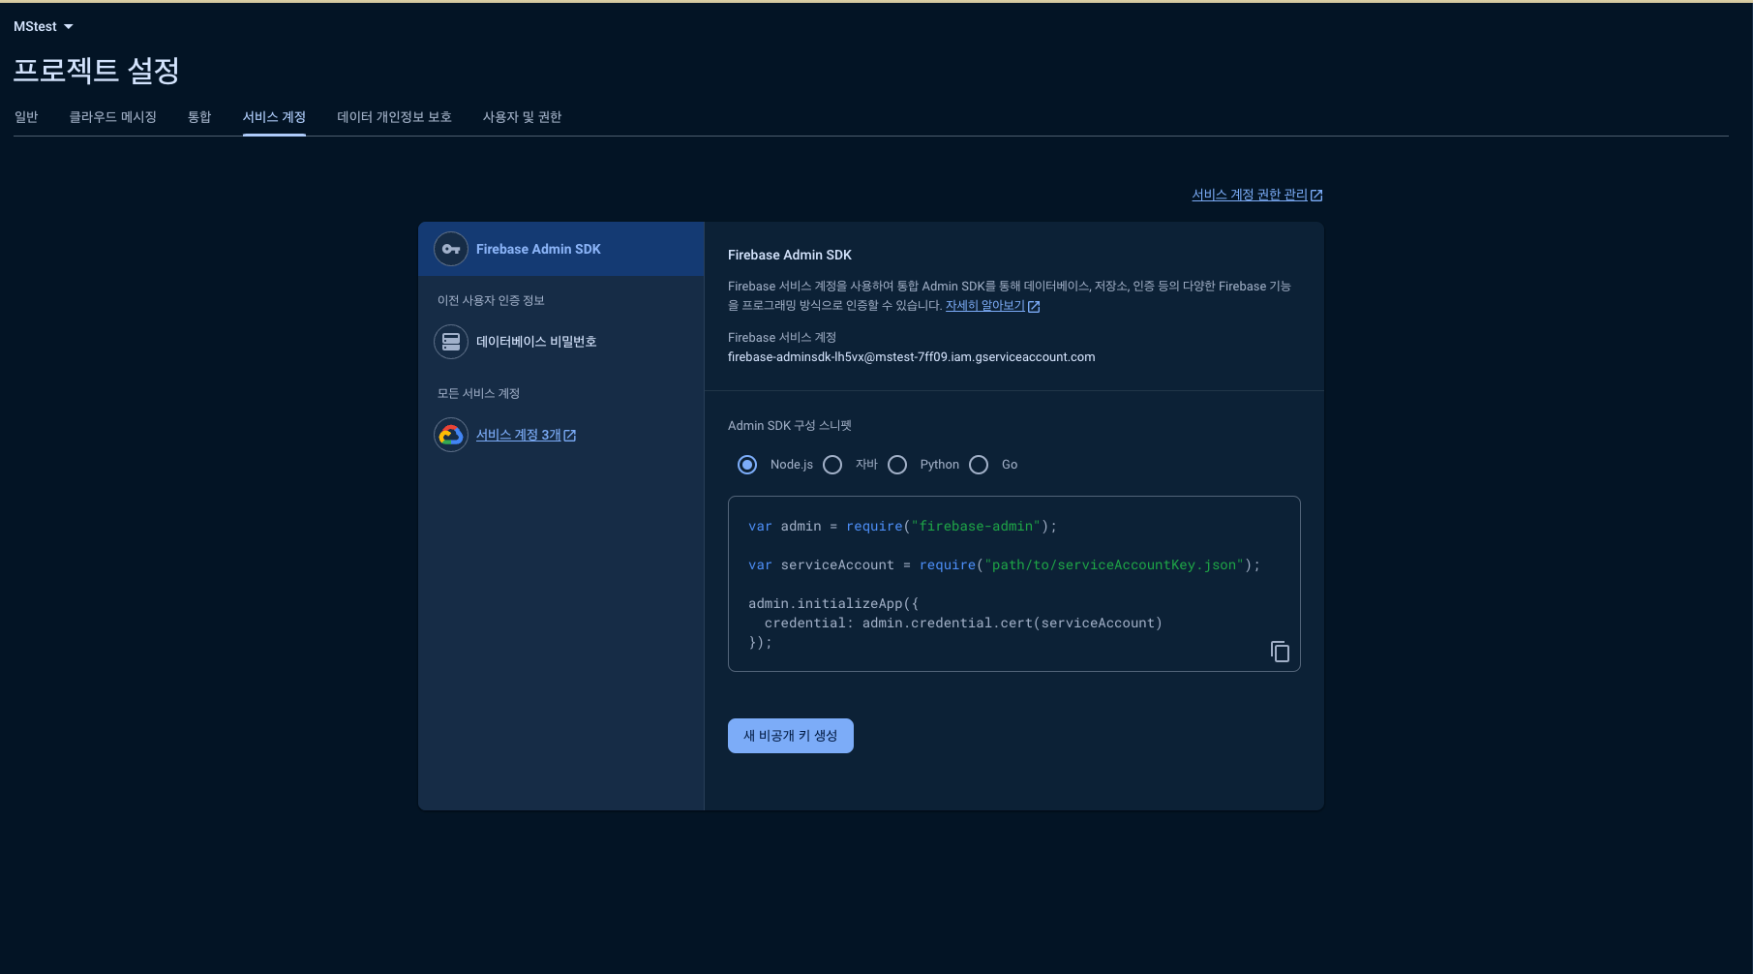Select the Node.js radio button
Viewport: 1753px width, 974px height.
pyautogui.click(x=747, y=465)
